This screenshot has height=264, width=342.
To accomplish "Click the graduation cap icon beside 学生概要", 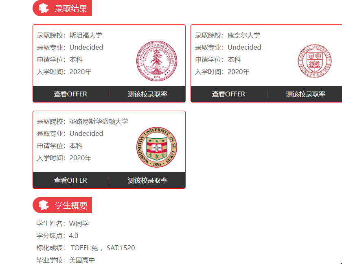I will click(x=44, y=205).
